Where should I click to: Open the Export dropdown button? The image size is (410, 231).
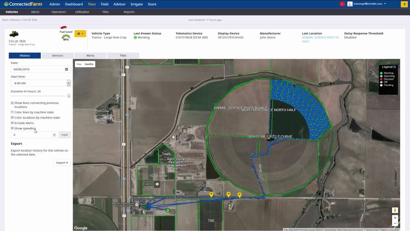click(62, 163)
